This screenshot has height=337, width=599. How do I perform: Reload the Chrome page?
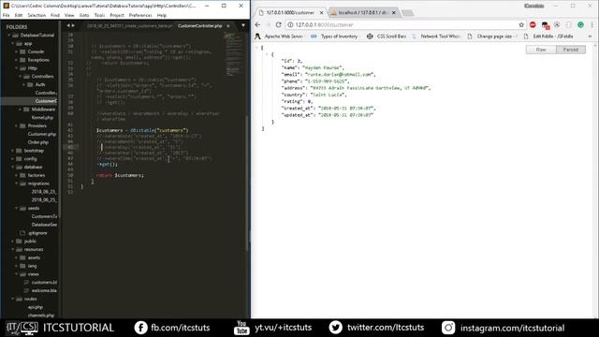tap(279, 25)
